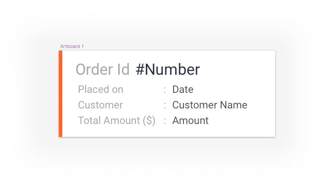Select the "#Number" heading text

[x=168, y=70]
